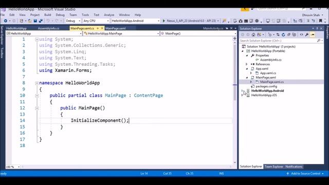
Task: Click the New Project toolbar icon
Action: pyautogui.click(x=21, y=21)
